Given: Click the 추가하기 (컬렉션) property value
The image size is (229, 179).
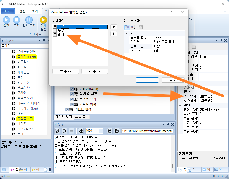Looking at the screenshot, I should (213, 100).
